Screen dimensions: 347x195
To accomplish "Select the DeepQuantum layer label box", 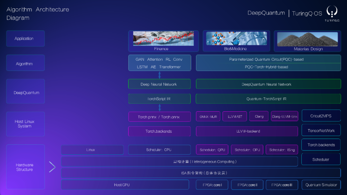I will (x=25, y=91).
